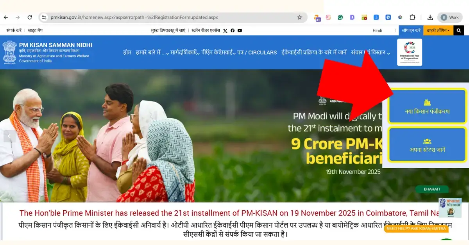Click the browser address bar

(172, 18)
